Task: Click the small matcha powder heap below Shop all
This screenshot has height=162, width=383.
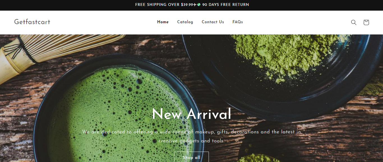Action: tap(257, 158)
